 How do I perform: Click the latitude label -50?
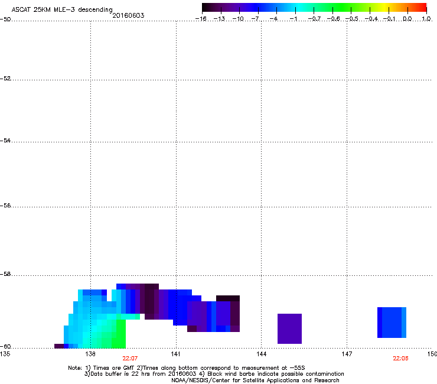pyautogui.click(x=5, y=19)
